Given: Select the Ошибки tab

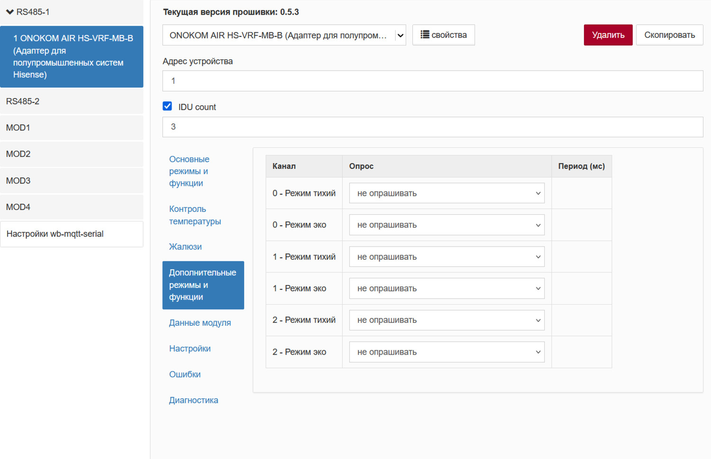Looking at the screenshot, I should (185, 375).
